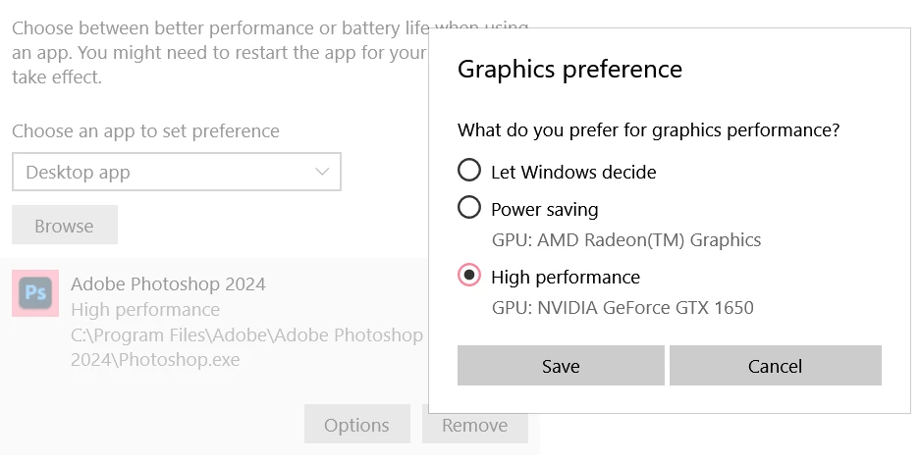Screen dimensions: 920x462
Task: Click the 'Let Windows decide' label text
Action: tap(573, 172)
